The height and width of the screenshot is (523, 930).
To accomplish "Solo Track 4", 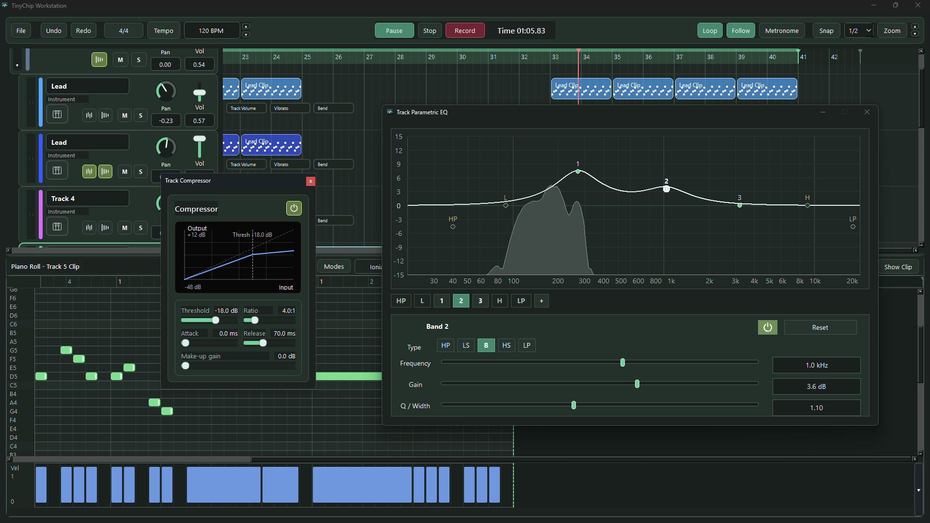I will click(140, 228).
